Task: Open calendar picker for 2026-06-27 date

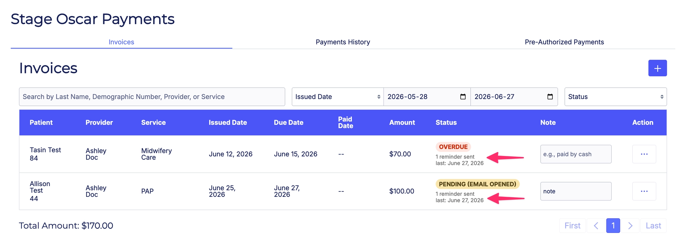Action: [550, 97]
